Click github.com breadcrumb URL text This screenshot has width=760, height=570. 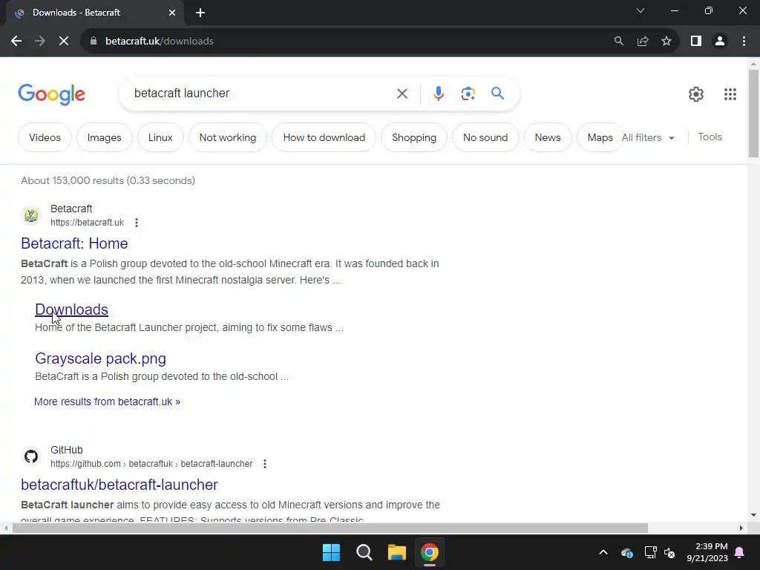(151, 464)
